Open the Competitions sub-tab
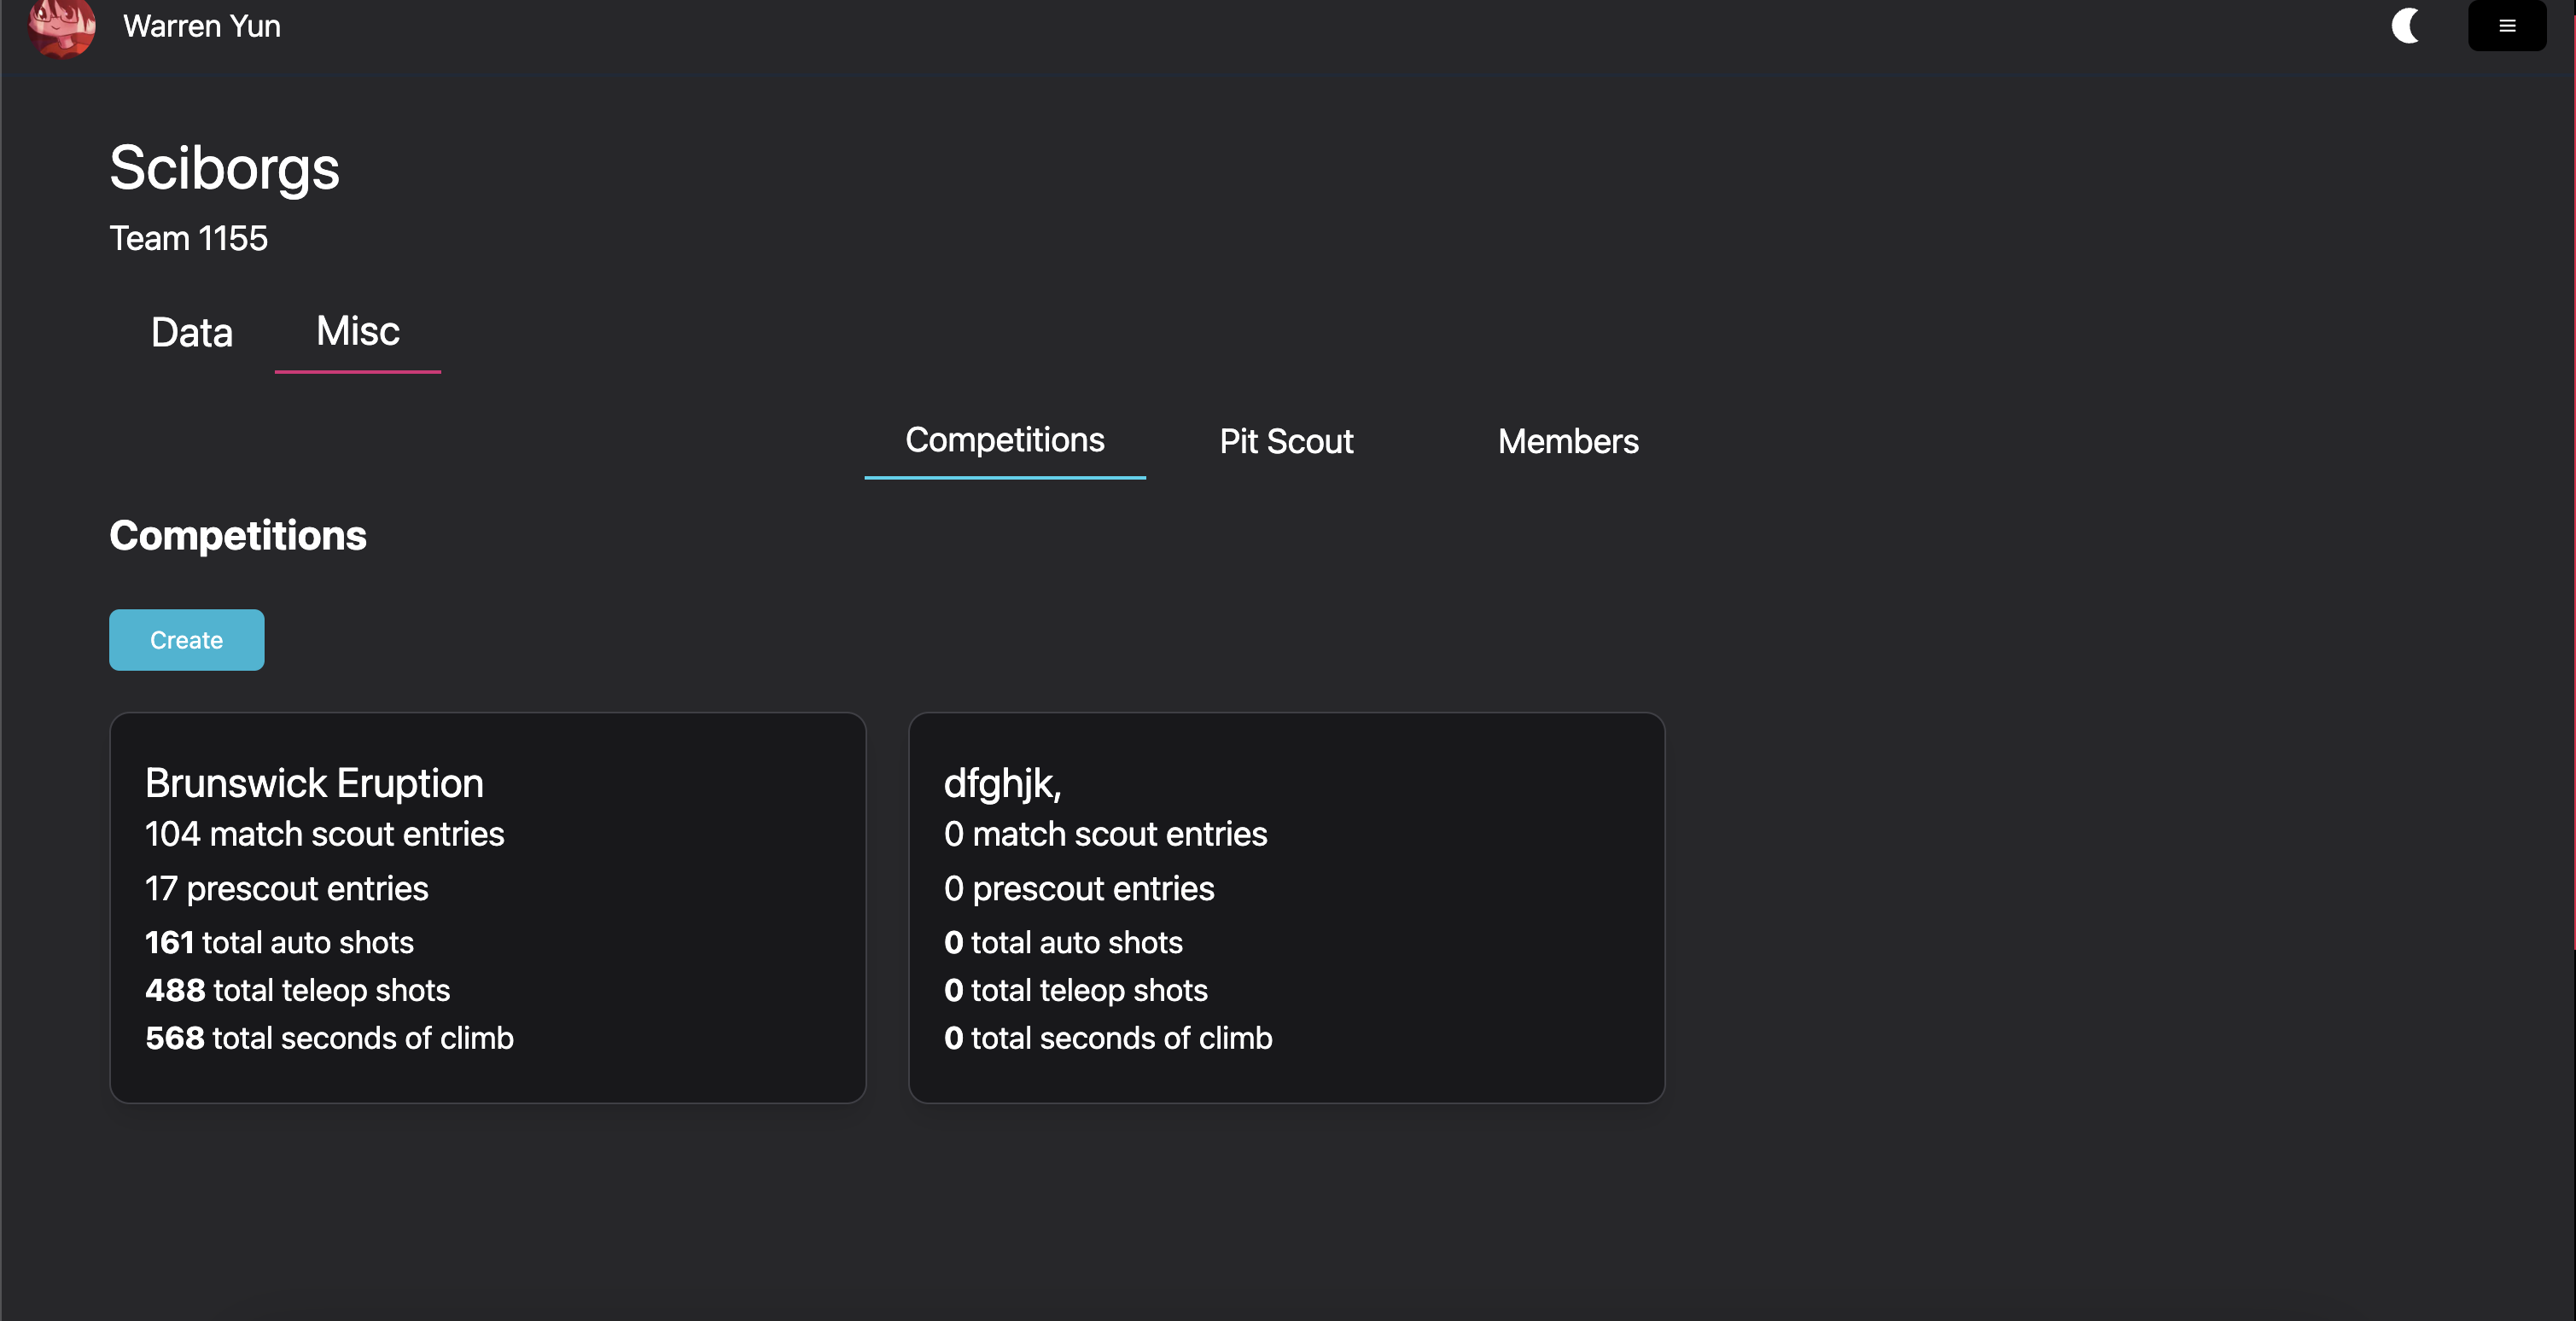Viewport: 2576px width, 1321px height. [x=1005, y=440]
